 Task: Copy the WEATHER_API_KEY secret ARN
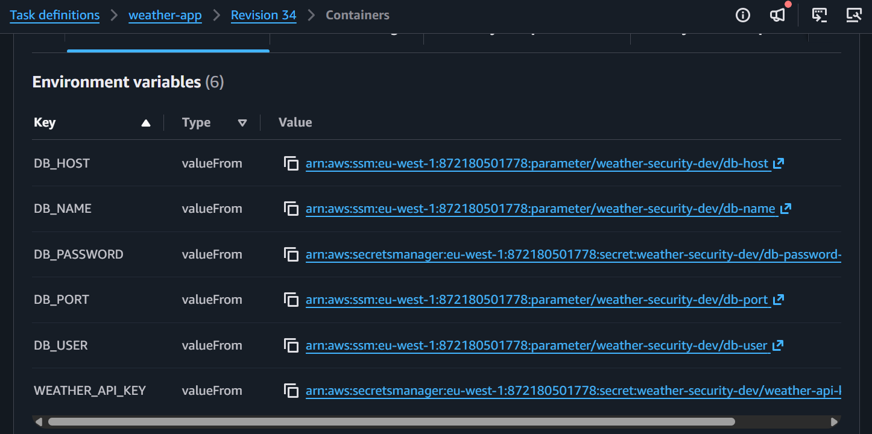click(x=291, y=391)
